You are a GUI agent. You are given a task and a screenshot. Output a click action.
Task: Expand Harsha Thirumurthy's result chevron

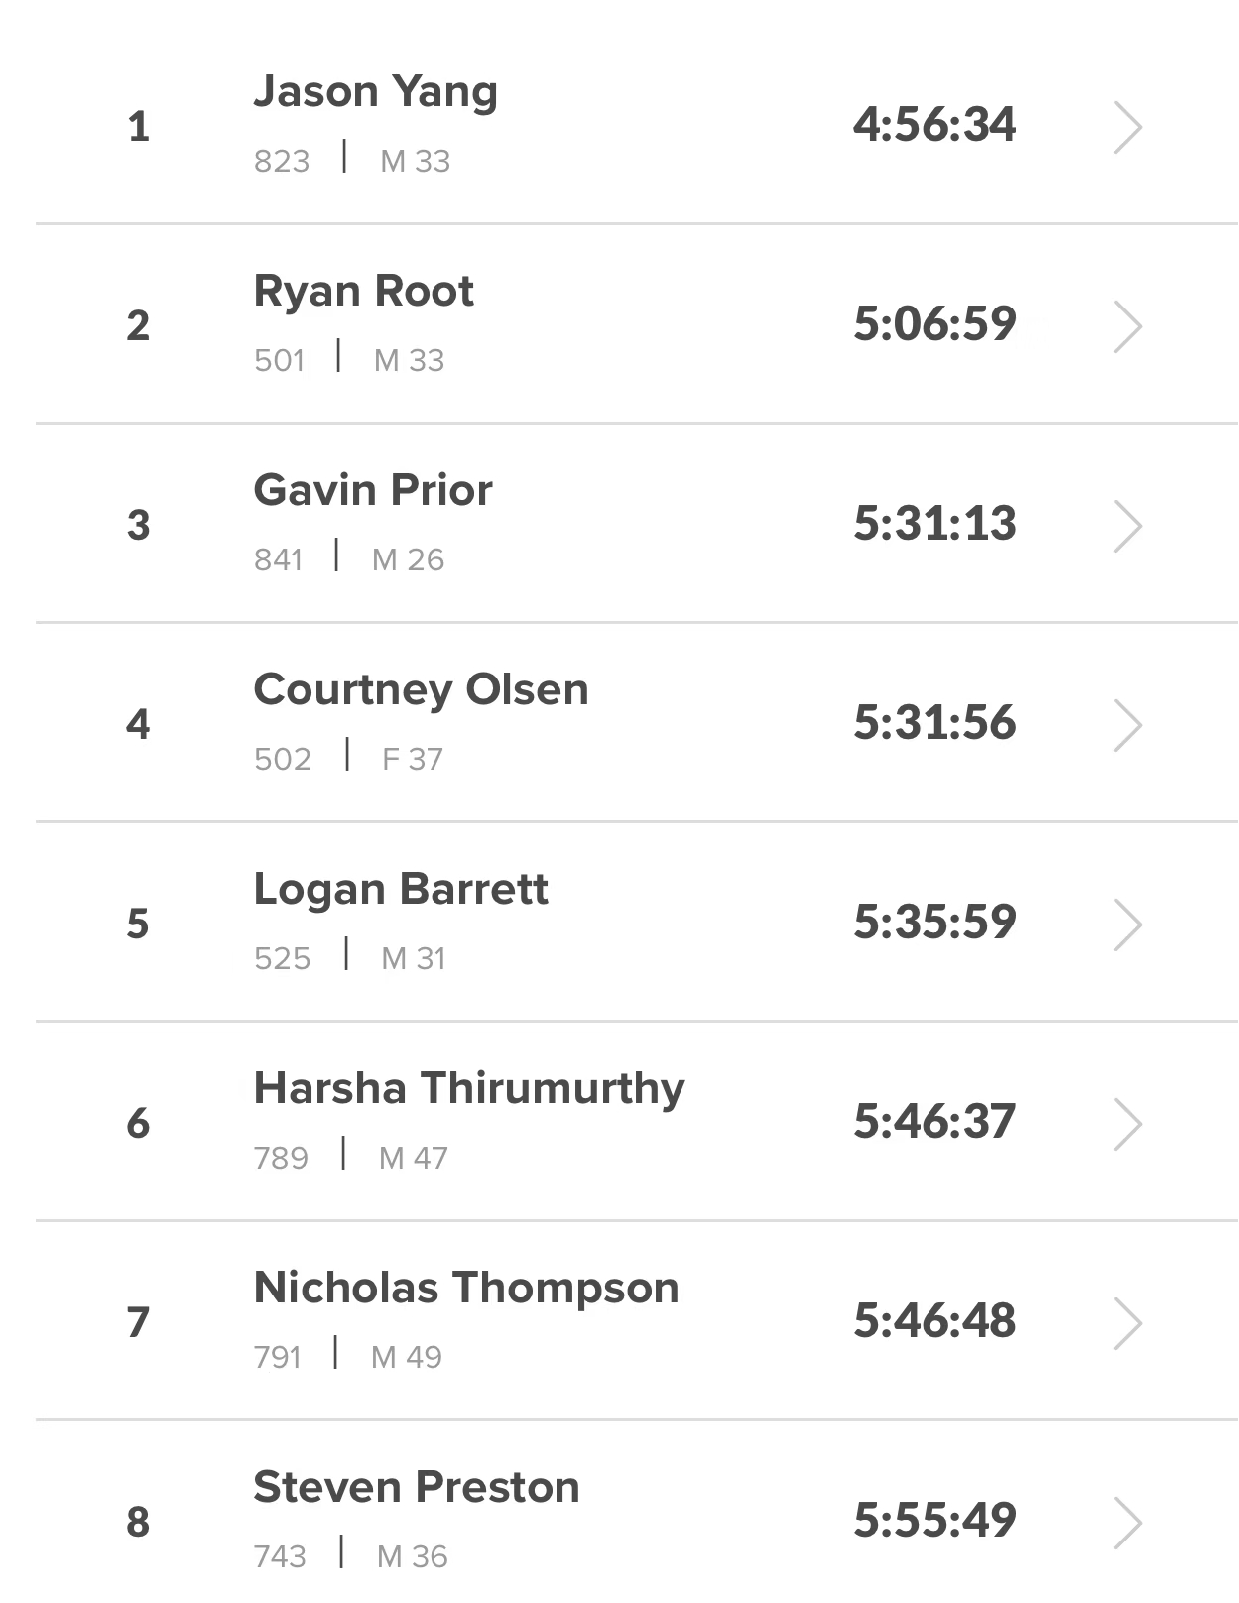[x=1127, y=1124]
